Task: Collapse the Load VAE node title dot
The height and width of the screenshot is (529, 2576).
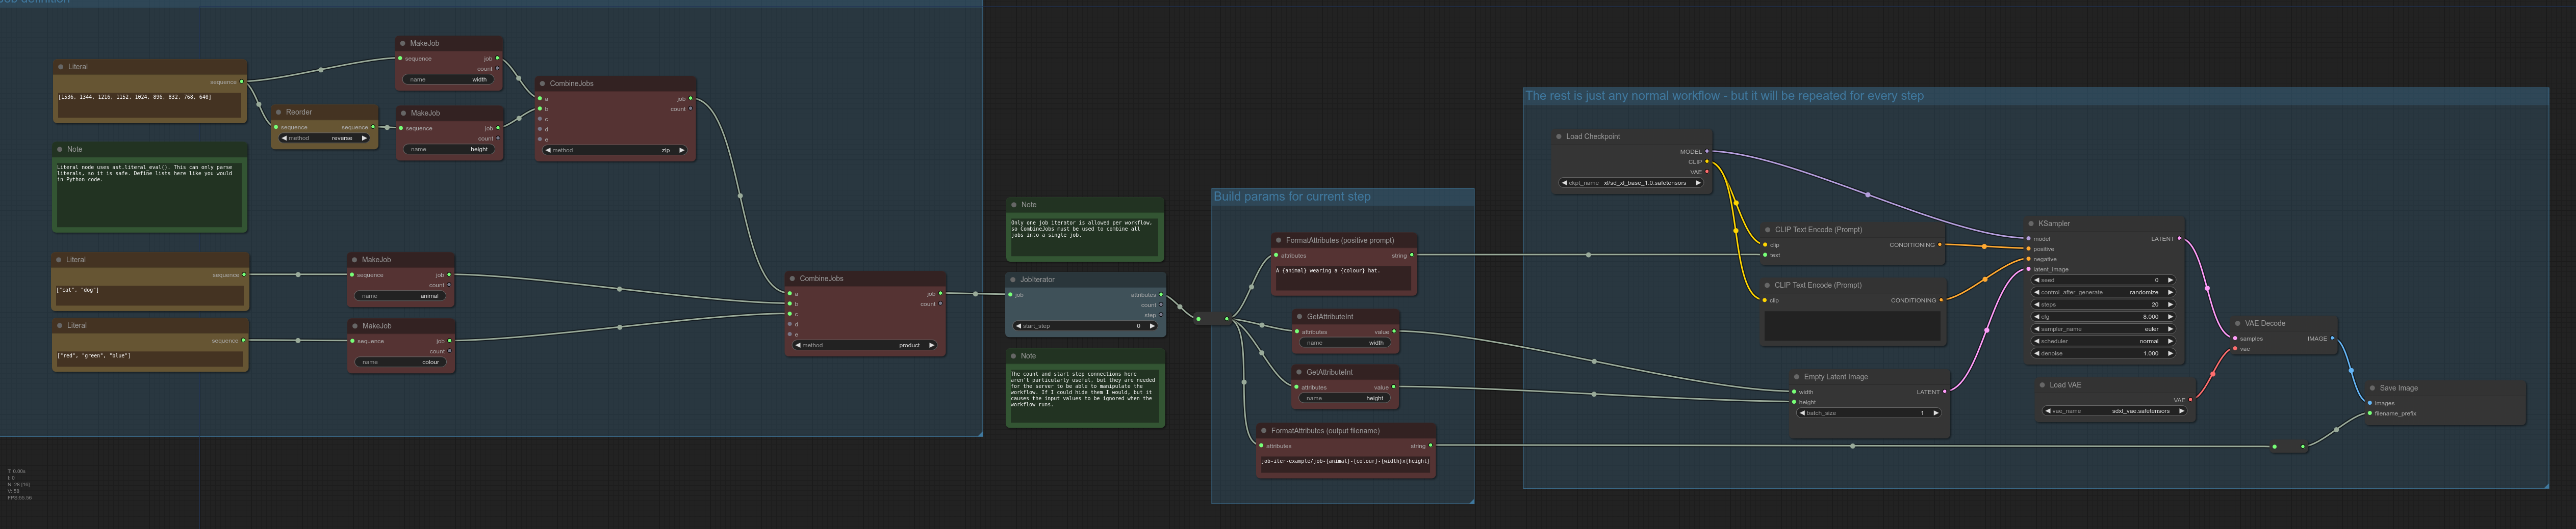Action: (x=2042, y=385)
